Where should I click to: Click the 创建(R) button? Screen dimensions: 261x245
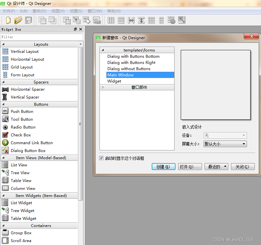(163, 166)
